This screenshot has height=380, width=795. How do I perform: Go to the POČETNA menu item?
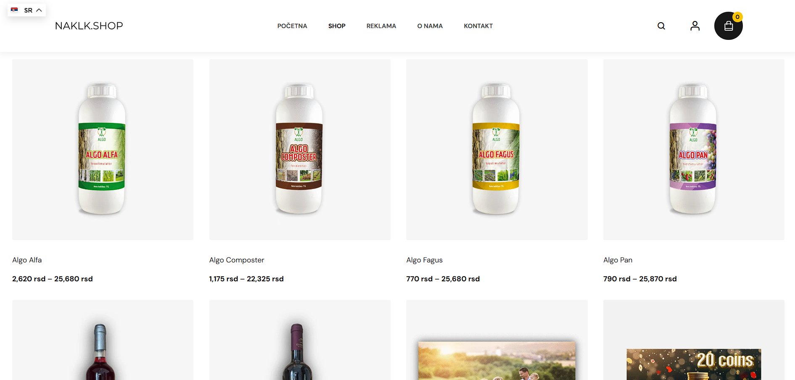[x=292, y=26]
